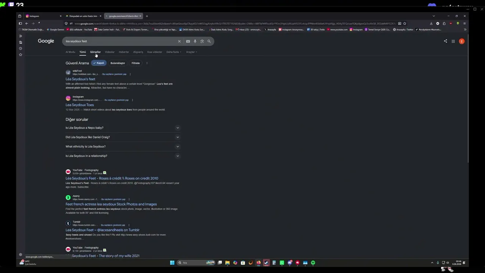
Task: Click the Firefox sidebar AI sparkle icon
Action: [x=20, y=36]
